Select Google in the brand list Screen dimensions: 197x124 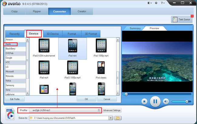(x=15, y=58)
